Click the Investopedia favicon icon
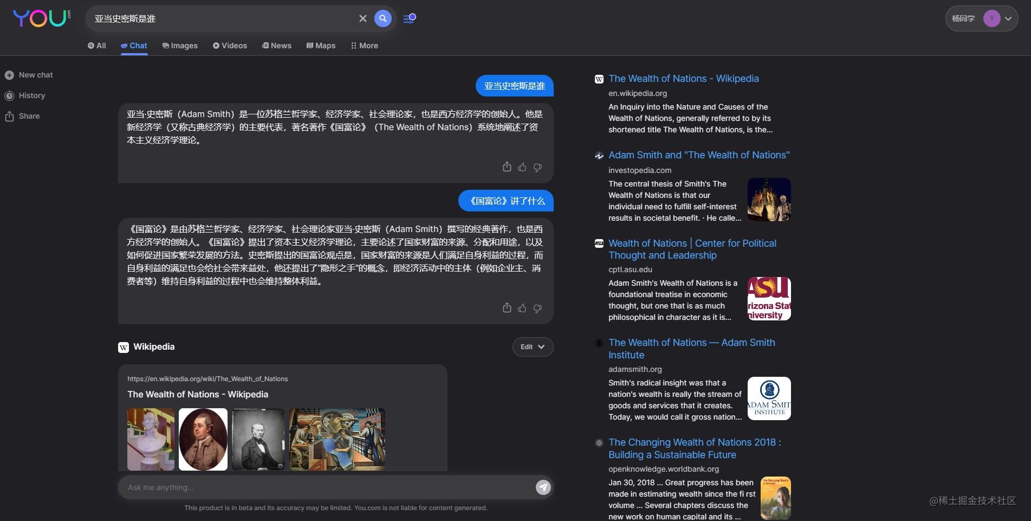Image resolution: width=1031 pixels, height=521 pixels. click(x=599, y=156)
